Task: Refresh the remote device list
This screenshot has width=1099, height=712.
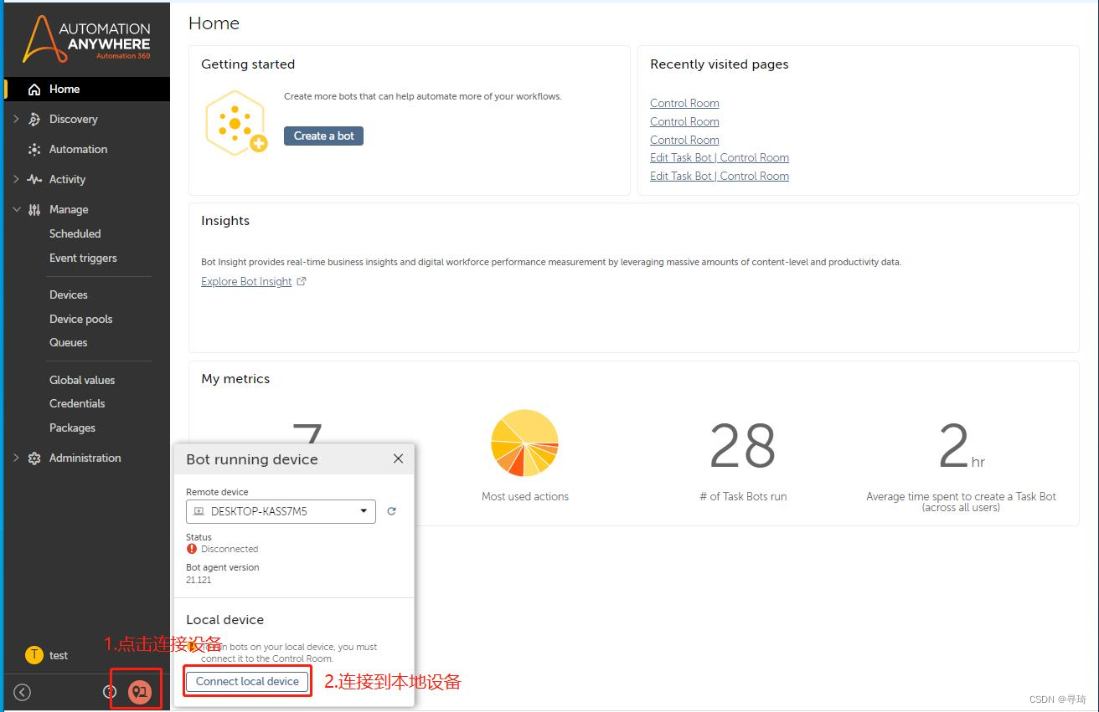Action: 391,511
